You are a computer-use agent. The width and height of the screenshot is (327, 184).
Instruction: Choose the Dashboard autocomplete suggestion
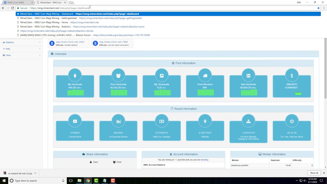click(168, 14)
